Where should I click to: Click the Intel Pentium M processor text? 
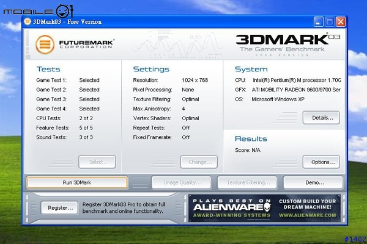click(x=297, y=80)
